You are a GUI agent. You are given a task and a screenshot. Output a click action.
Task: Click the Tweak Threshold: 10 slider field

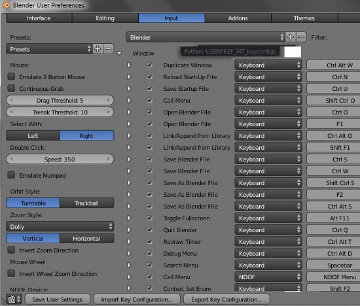60,112
